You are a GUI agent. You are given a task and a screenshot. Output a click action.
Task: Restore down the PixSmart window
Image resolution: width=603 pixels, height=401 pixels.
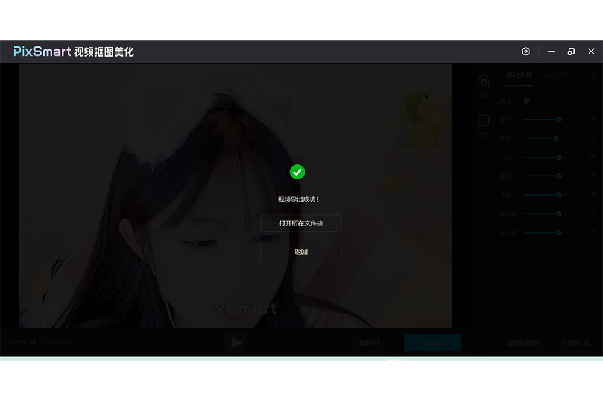click(x=571, y=52)
